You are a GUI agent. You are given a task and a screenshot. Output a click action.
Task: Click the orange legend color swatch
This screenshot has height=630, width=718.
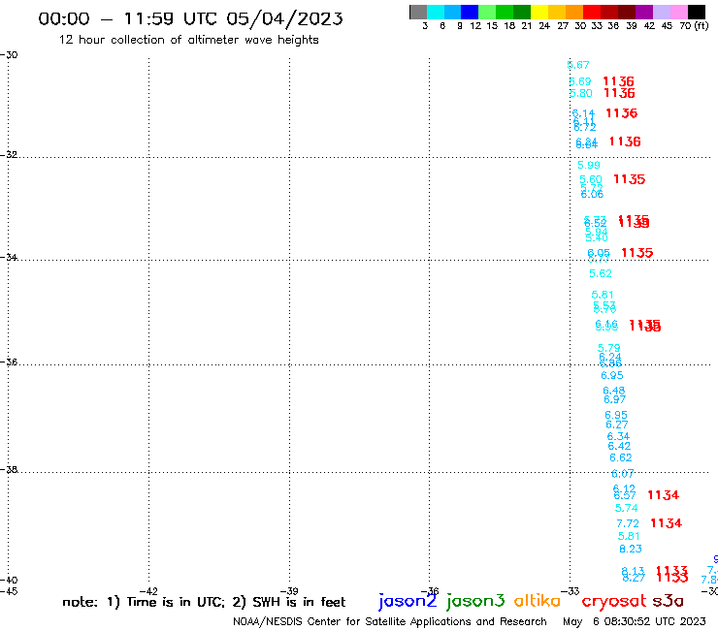[x=574, y=12]
